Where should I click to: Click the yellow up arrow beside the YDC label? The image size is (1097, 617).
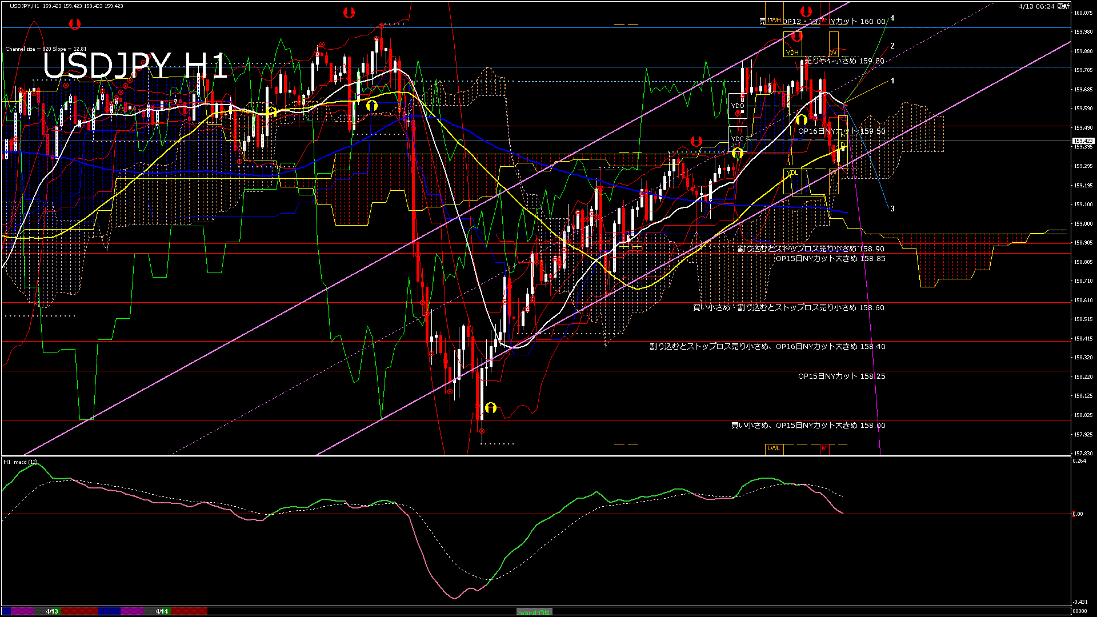coord(737,153)
